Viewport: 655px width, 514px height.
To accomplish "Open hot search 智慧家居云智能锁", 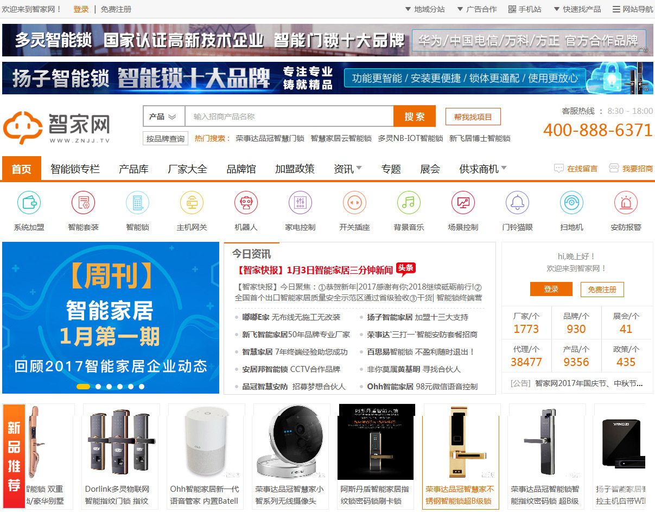I will (x=341, y=138).
